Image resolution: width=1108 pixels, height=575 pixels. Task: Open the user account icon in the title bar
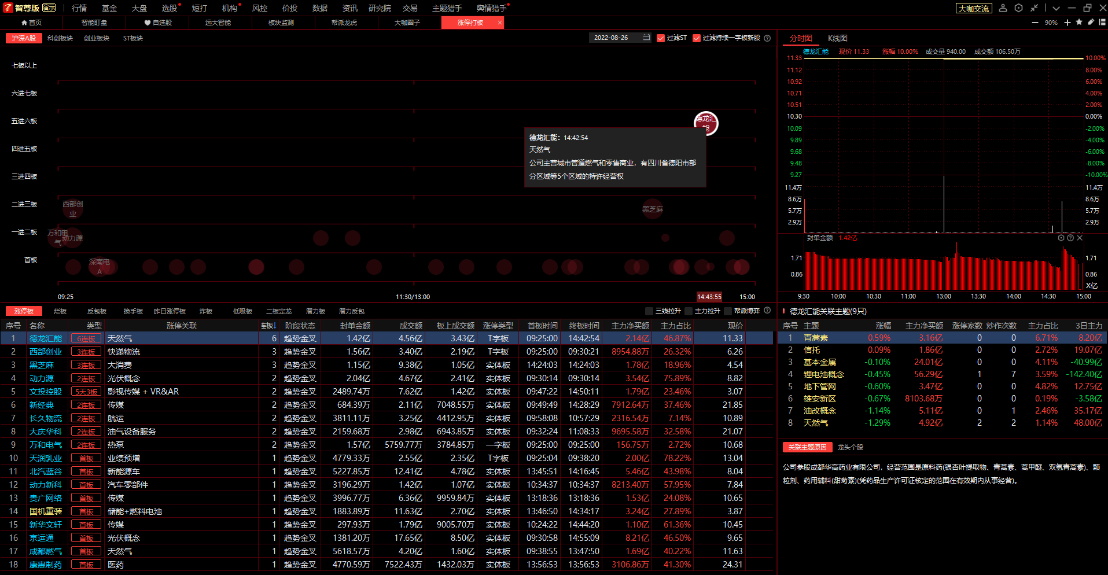click(1003, 8)
